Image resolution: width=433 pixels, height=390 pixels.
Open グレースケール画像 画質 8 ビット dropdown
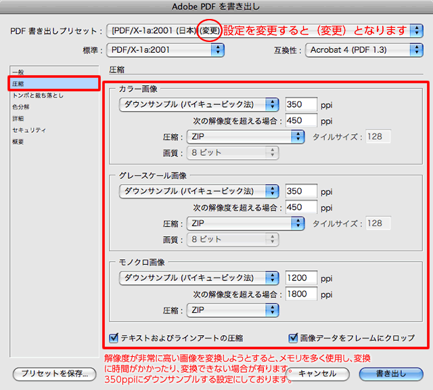[233, 240]
